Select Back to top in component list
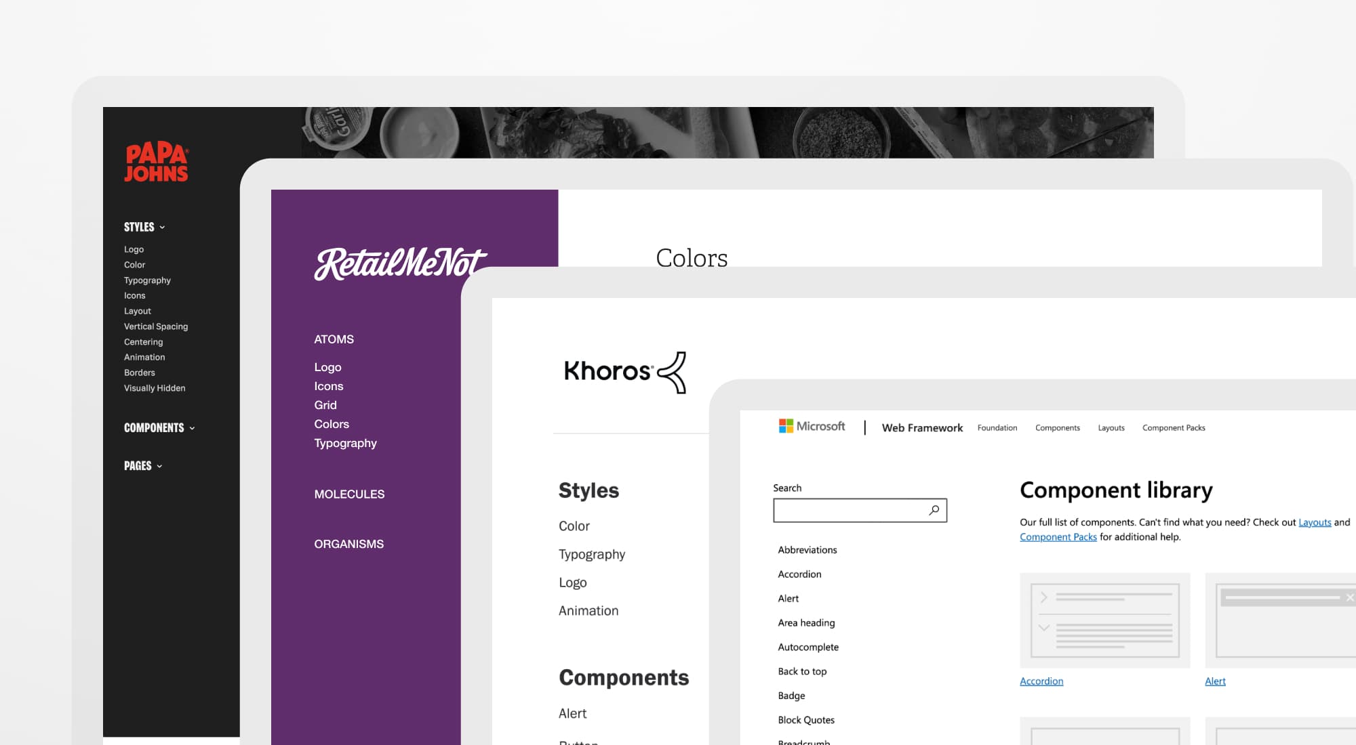 pos(802,672)
